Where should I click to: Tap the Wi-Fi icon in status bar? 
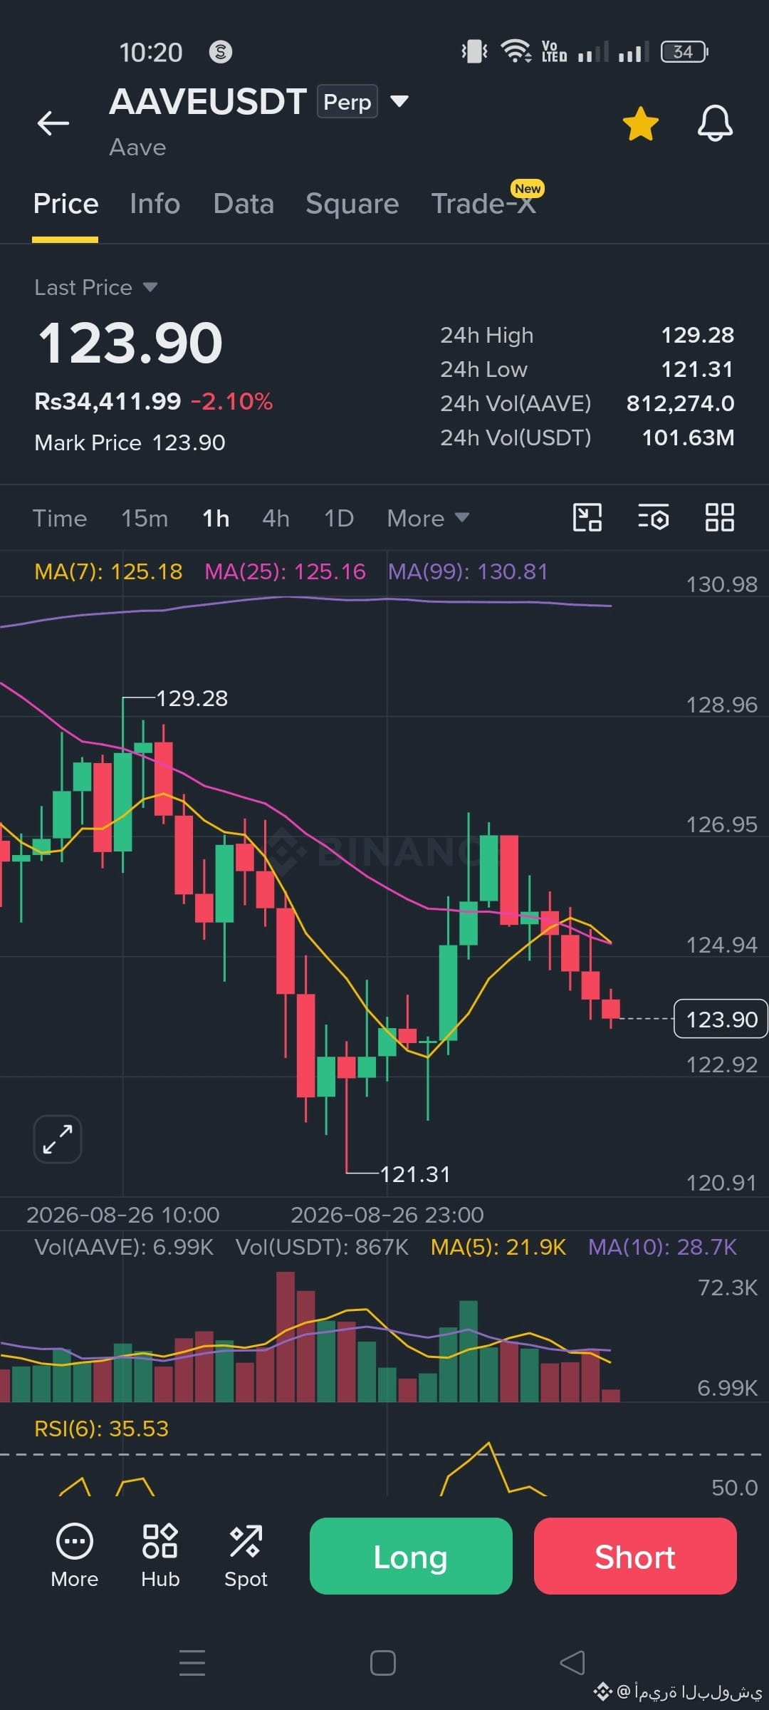(x=516, y=51)
